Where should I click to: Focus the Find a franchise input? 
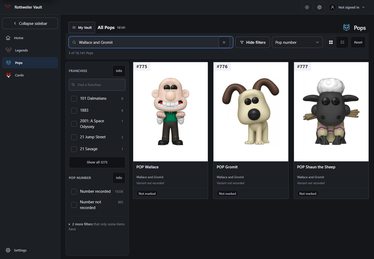(x=97, y=85)
